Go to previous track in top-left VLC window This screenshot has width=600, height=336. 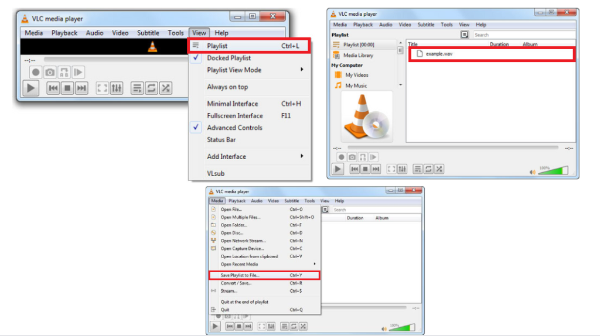[53, 88]
